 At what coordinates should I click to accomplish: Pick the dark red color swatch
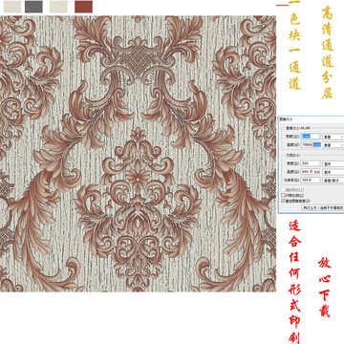click(x=83, y=7)
